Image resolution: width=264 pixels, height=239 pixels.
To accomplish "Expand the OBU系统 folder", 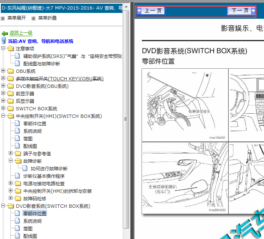I will 3,70.
